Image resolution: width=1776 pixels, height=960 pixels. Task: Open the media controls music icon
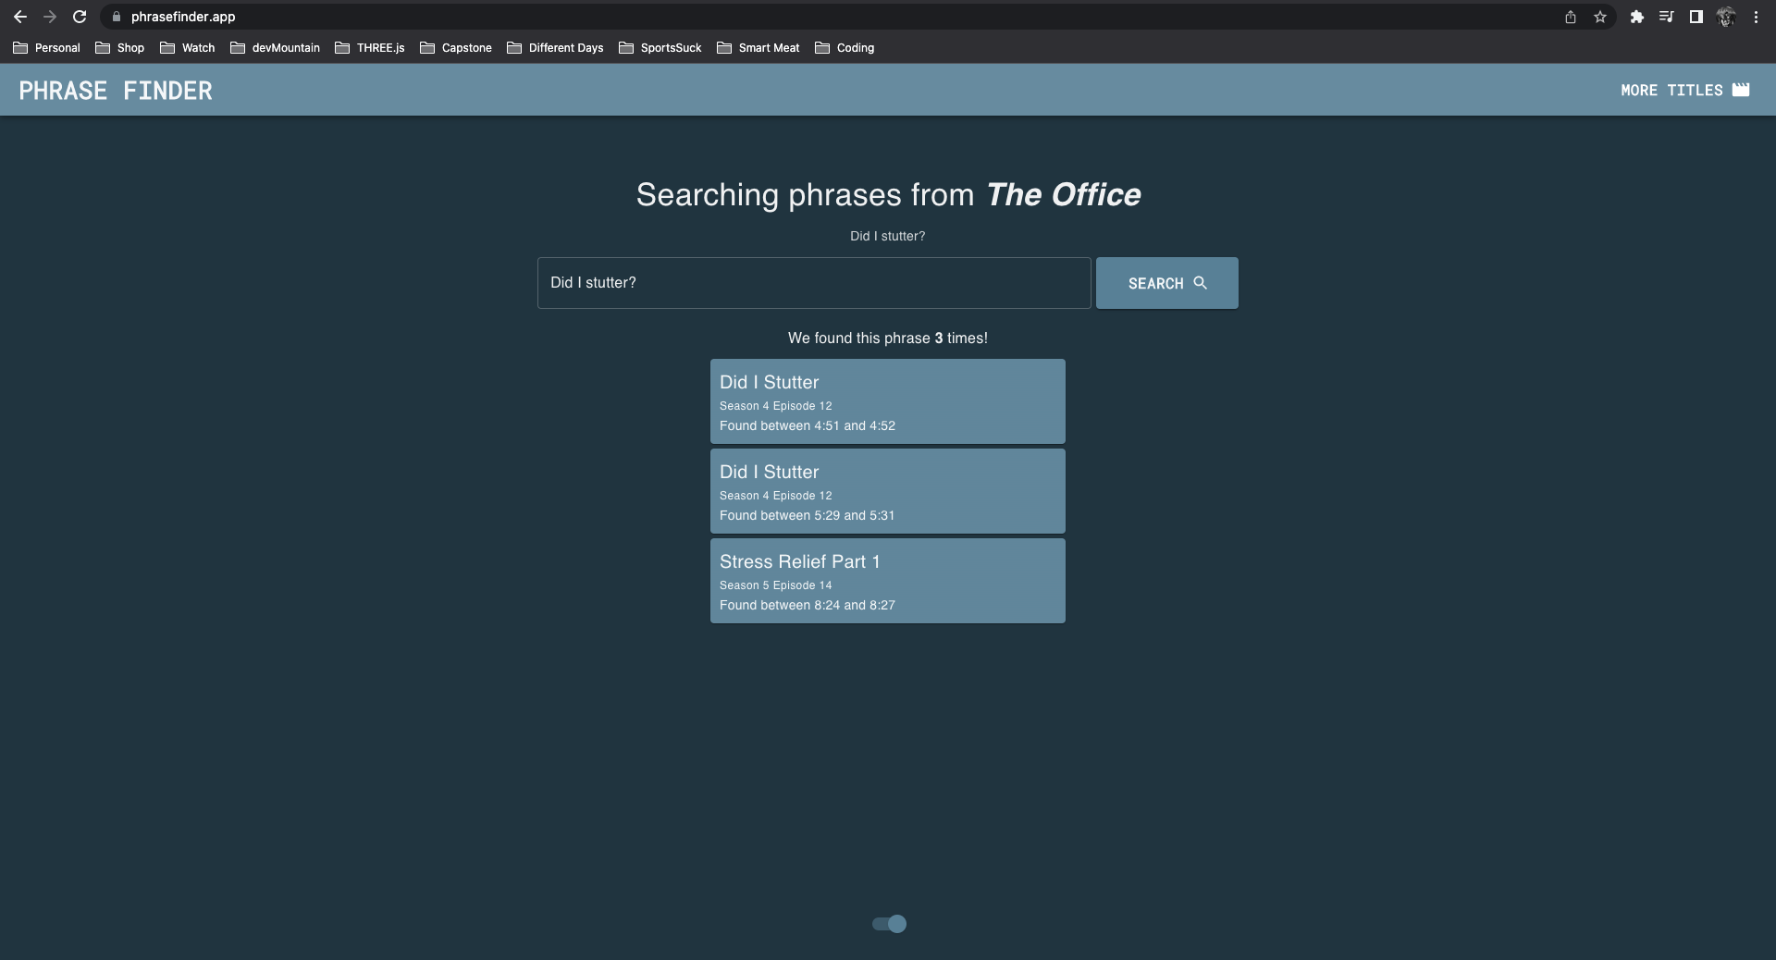[1666, 17]
